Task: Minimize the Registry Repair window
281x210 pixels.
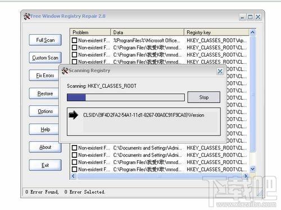Action: pos(242,17)
